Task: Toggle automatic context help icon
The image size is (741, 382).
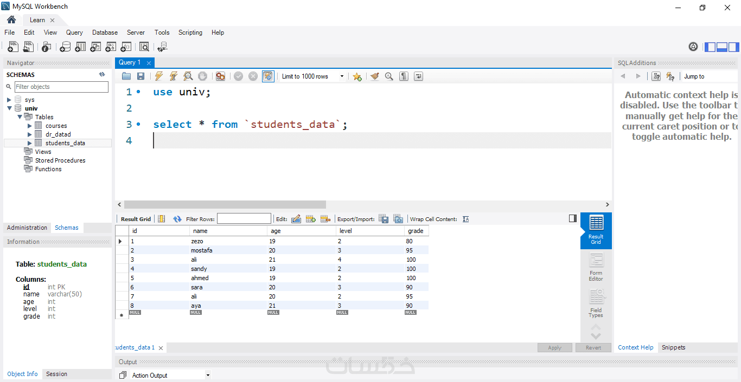Action: (670, 76)
